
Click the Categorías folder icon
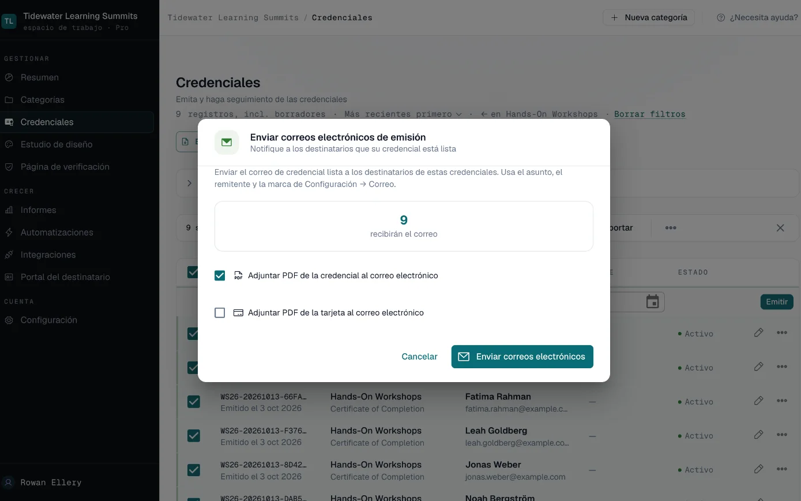pyautogui.click(x=9, y=100)
